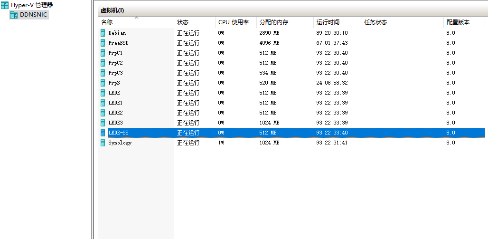
Task: Click the 正在运行 status of FrpS
Action: [x=188, y=83]
